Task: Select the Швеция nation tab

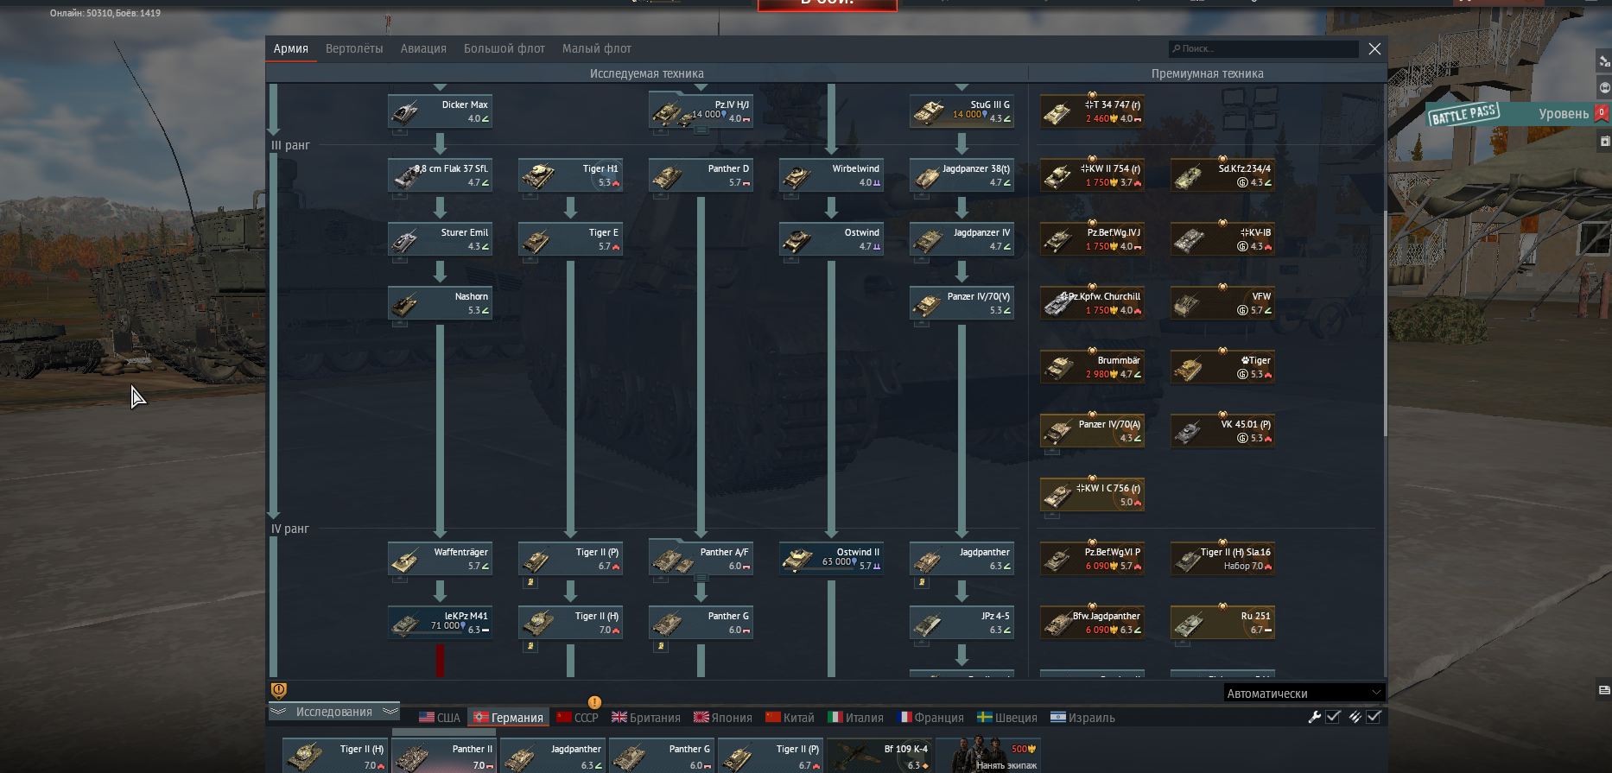Action: (1007, 718)
